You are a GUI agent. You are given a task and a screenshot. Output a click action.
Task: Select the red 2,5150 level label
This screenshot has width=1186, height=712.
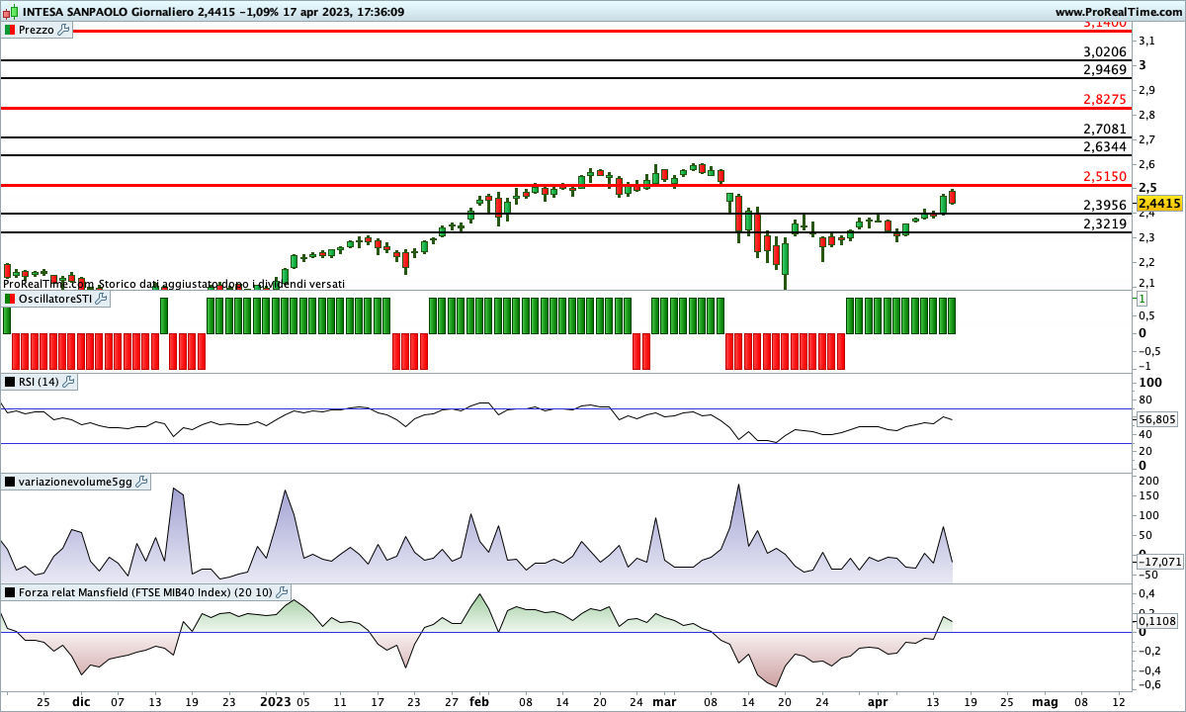coord(1105,176)
